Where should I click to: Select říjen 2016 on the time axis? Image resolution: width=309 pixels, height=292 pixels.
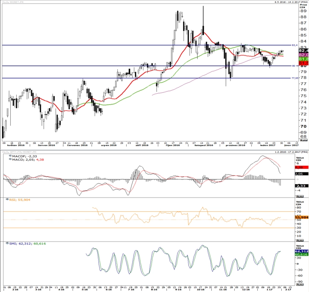click(x=173, y=145)
